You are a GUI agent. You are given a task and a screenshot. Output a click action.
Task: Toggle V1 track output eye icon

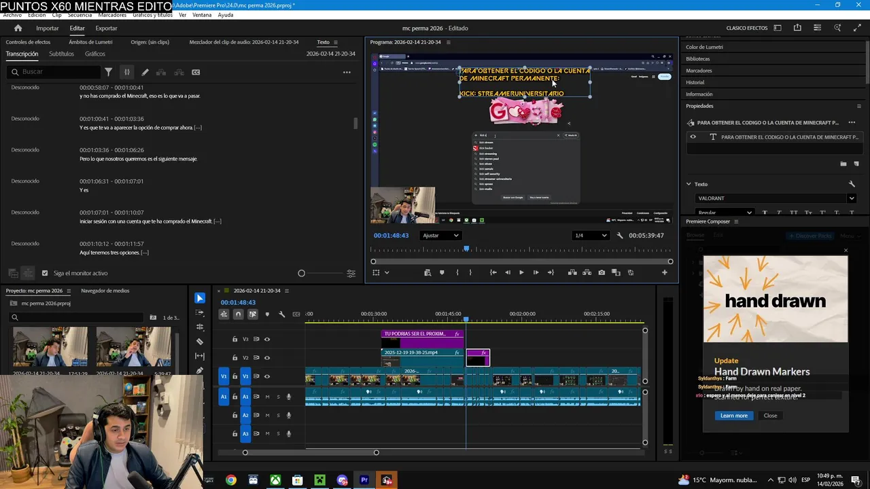(x=266, y=376)
